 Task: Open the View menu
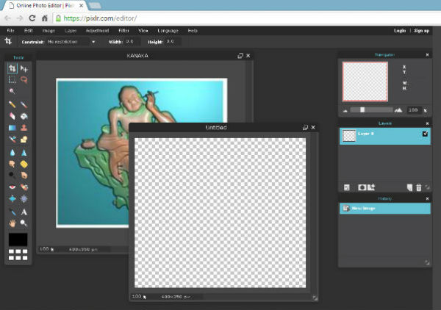[x=143, y=31]
